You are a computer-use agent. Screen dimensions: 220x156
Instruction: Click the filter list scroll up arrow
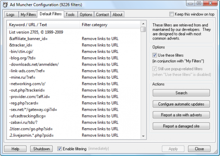[143, 24]
